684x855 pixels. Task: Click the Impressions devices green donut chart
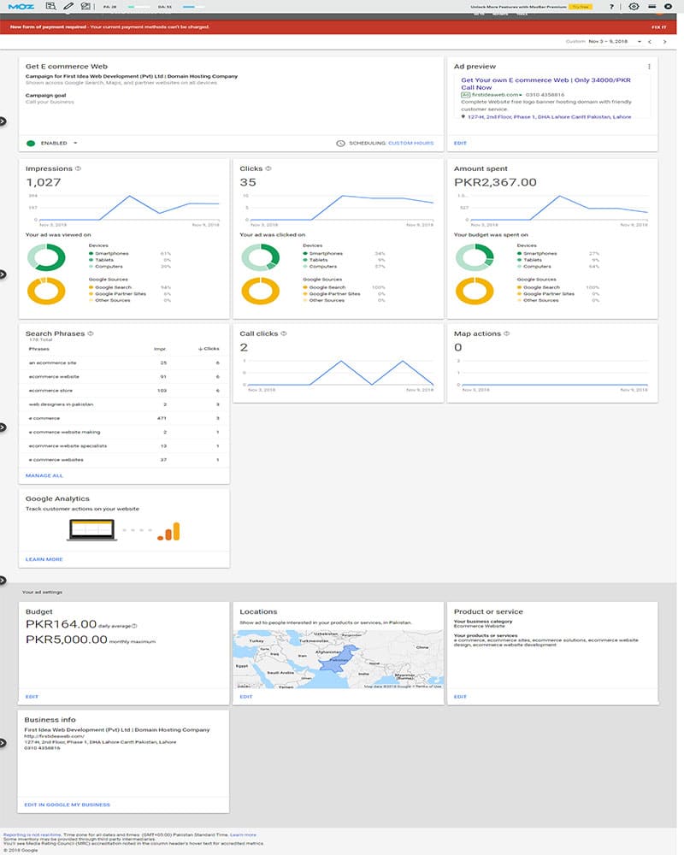(x=46, y=257)
